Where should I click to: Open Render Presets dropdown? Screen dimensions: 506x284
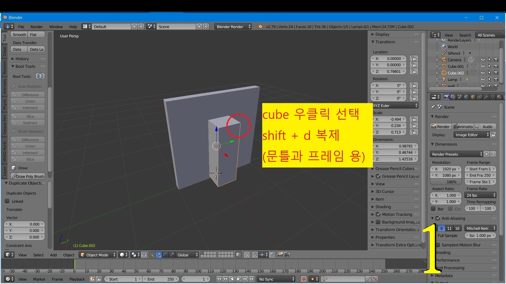(456, 154)
